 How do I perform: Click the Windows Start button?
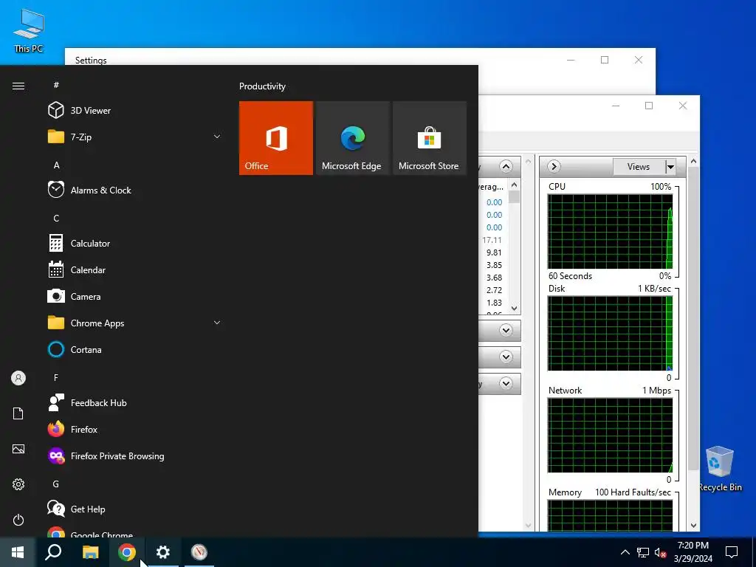pos(18,552)
